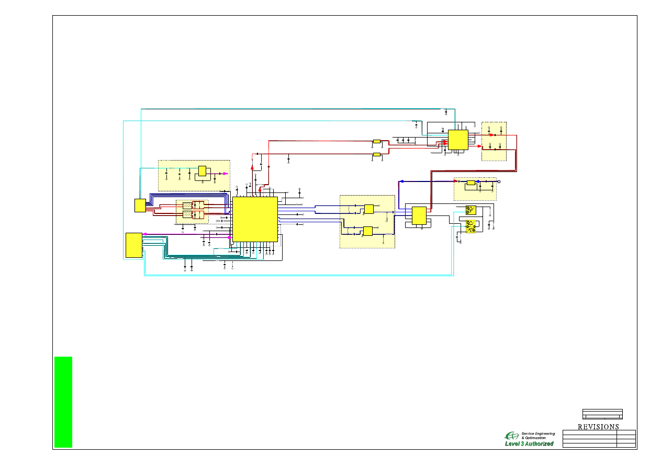Click the large yellow central IC block
This screenshot has width=661, height=467.
pos(255,219)
